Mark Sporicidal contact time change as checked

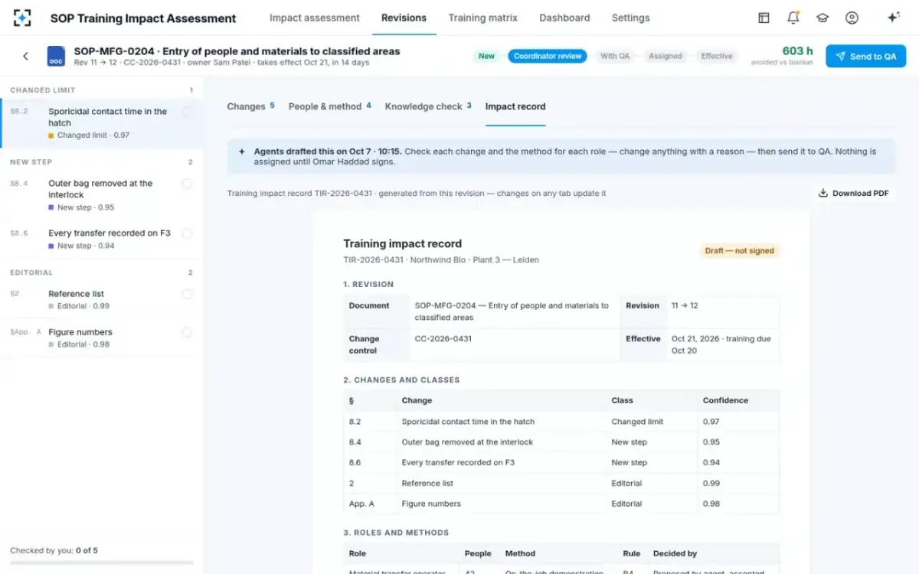(x=187, y=112)
